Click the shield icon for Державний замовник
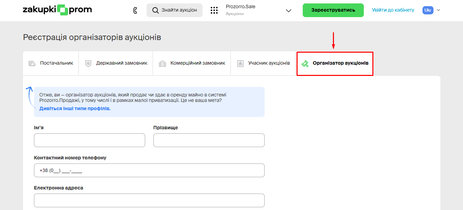Viewport: 463px width, 210px height. click(x=88, y=63)
